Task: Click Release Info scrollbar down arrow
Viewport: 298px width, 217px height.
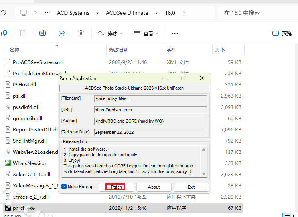Action: 204,174
